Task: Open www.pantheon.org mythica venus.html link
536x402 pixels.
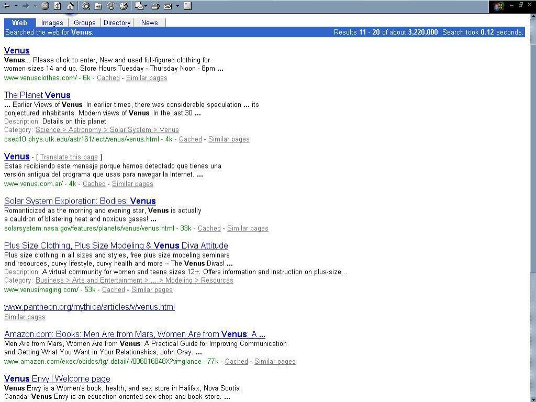Action: 89,307
